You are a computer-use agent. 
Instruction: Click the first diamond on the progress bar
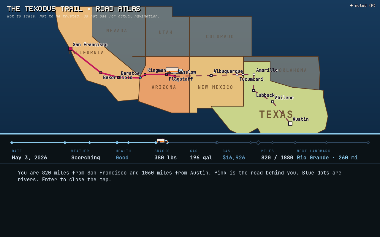pyautogui.click(x=12, y=143)
